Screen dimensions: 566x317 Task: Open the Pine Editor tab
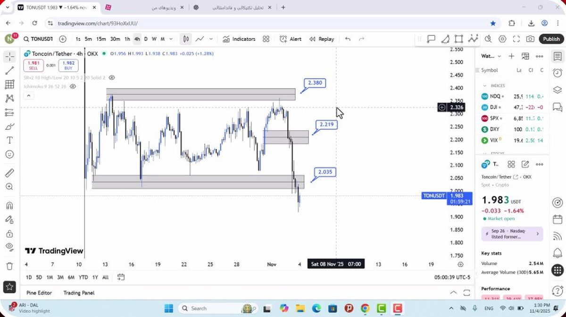coord(39,293)
